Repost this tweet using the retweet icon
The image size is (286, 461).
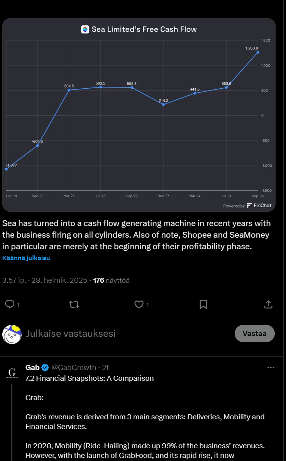(74, 304)
